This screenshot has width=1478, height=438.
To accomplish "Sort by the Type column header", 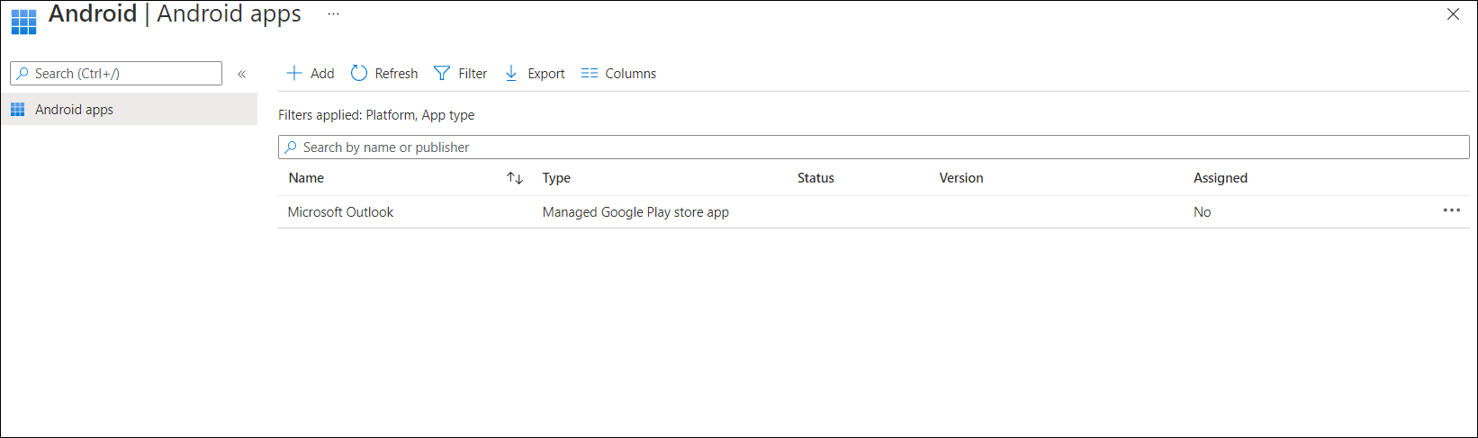I will 556,178.
